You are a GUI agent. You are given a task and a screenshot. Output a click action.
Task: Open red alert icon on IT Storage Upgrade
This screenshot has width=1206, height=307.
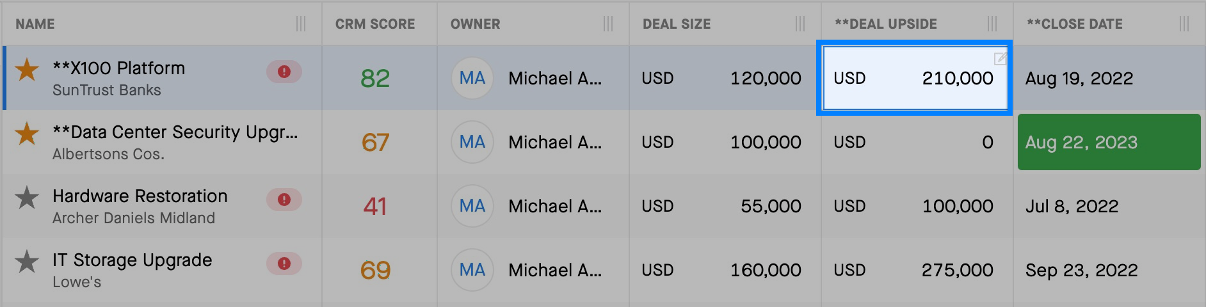[284, 264]
